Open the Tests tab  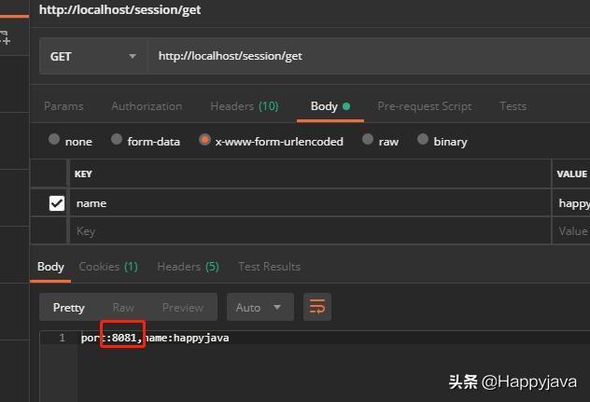[513, 106]
